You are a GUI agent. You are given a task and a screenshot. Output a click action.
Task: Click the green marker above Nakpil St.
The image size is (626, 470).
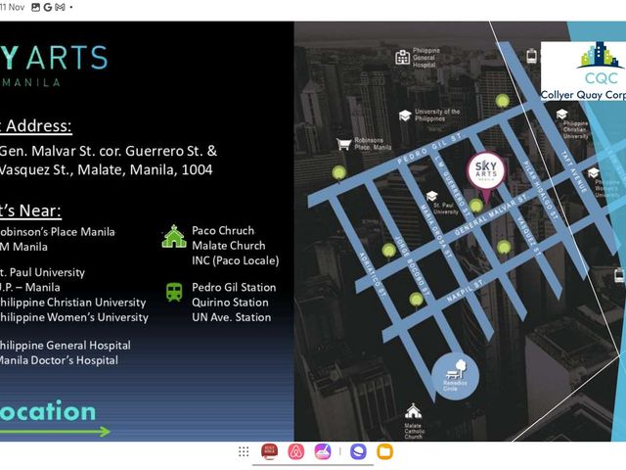417,300
